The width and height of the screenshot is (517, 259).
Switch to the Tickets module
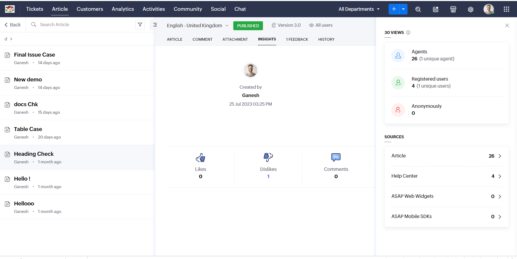(35, 9)
